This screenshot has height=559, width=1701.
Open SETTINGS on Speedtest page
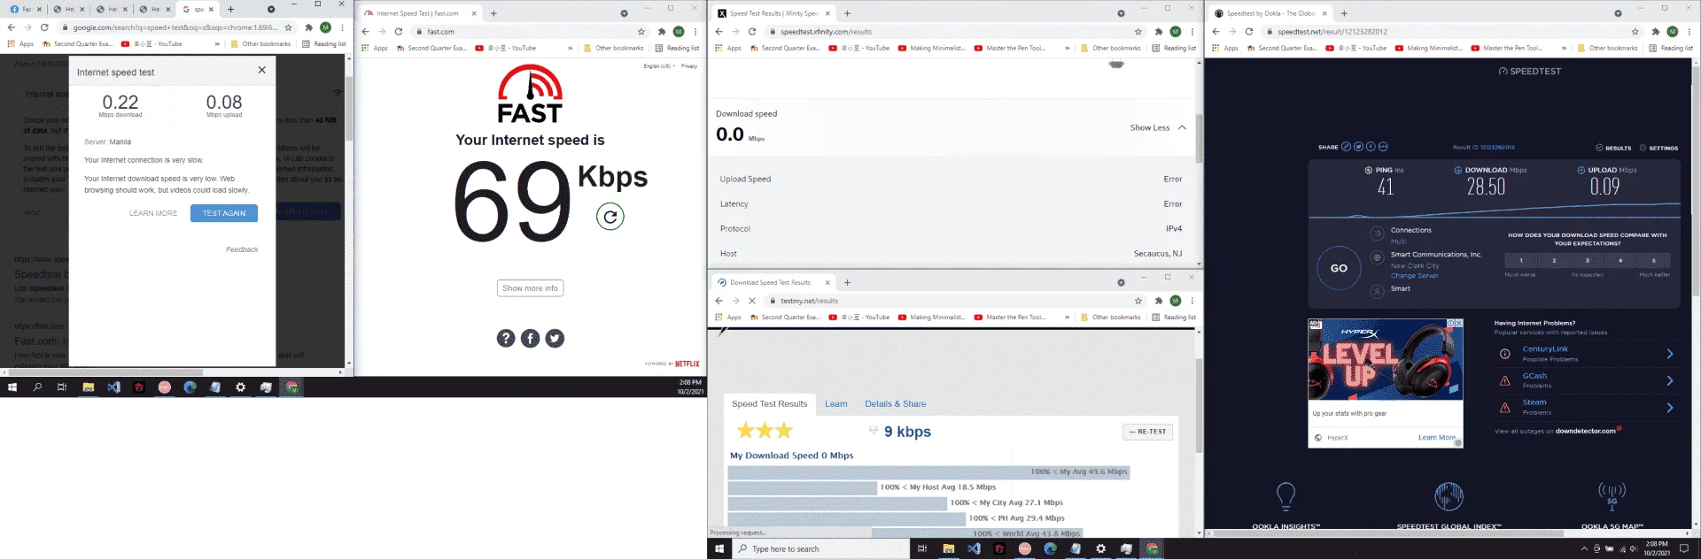click(1658, 148)
